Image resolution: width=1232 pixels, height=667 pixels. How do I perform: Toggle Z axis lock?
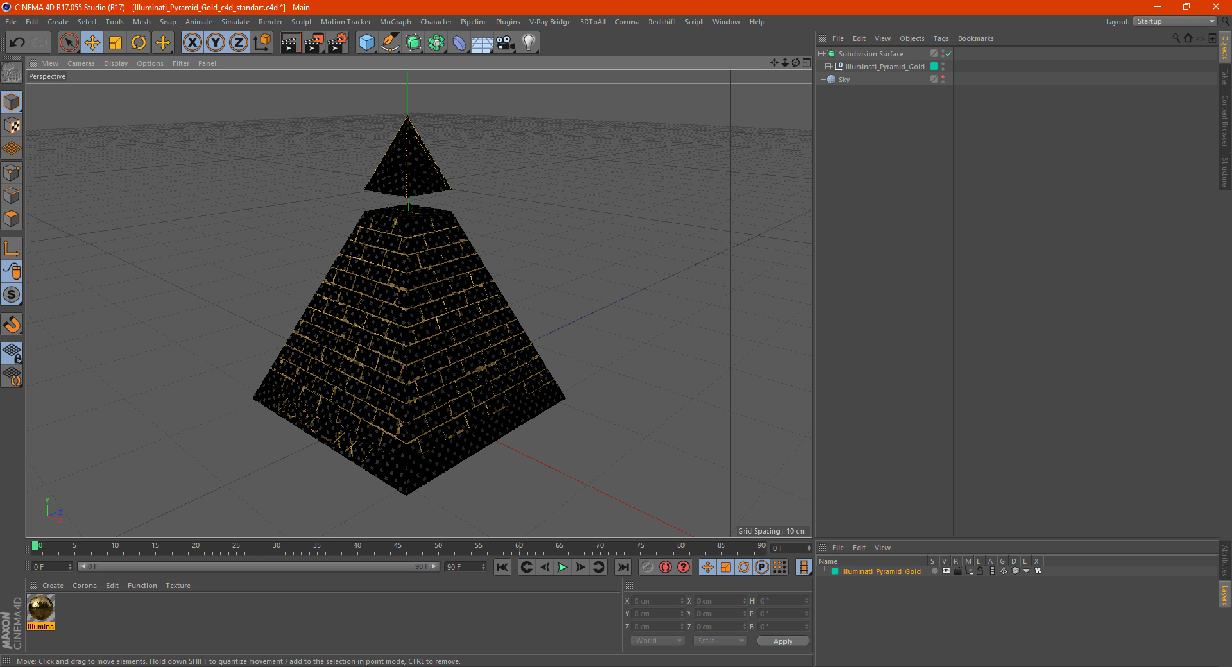click(x=239, y=43)
